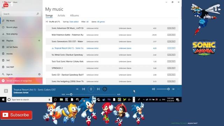Toggle shuffle in the player bar
The image size is (224, 126).
click(x=77, y=89)
